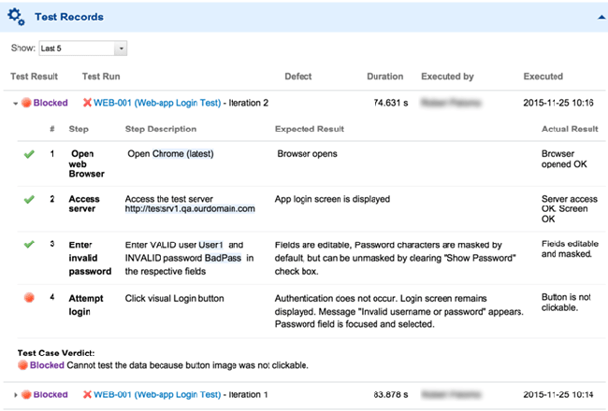The height and width of the screenshot is (411, 608).
Task: Click the Test Result column header
Action: (x=34, y=77)
